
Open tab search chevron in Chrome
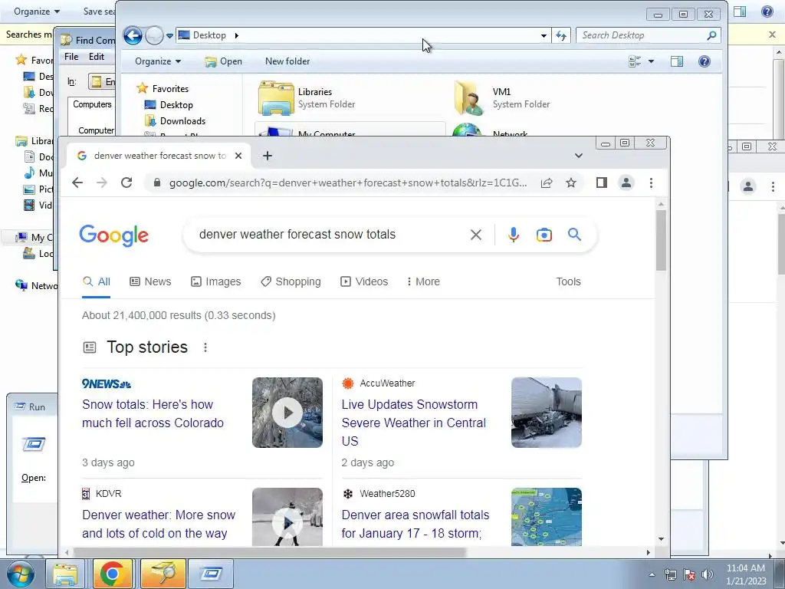point(579,156)
